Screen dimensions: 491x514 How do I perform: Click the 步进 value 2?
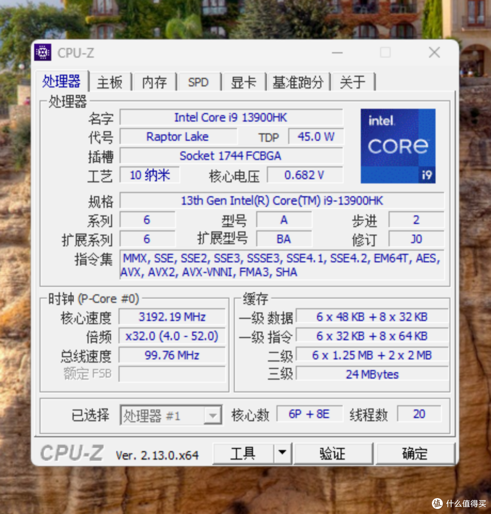pos(416,220)
